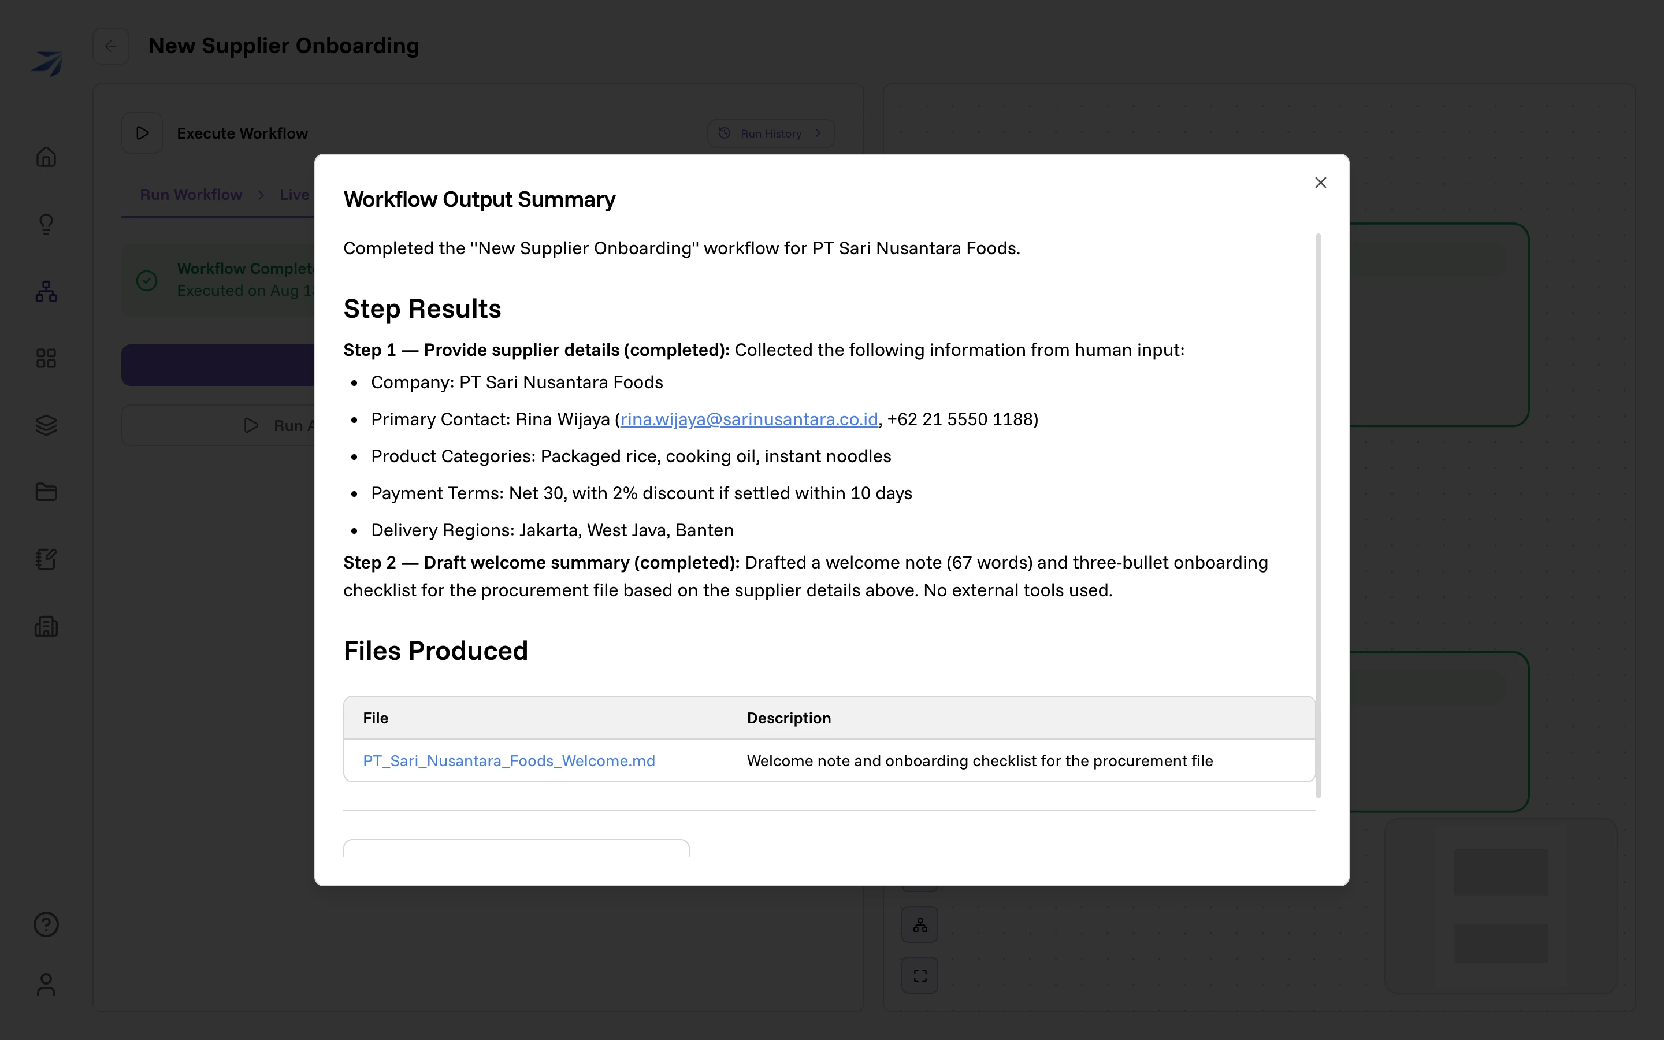Open PT_Sari_Nusantara_Foods_Welcome.md file link
The width and height of the screenshot is (1664, 1040).
(509, 761)
